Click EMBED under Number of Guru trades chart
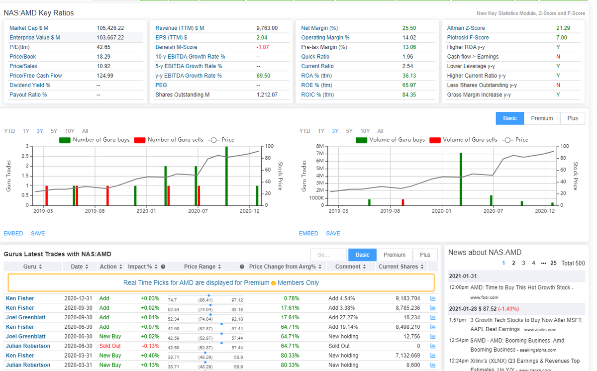 tap(13, 233)
